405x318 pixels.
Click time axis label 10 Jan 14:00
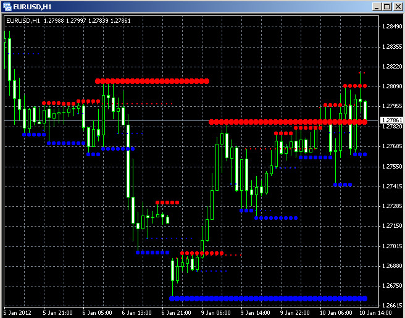coord(375,313)
